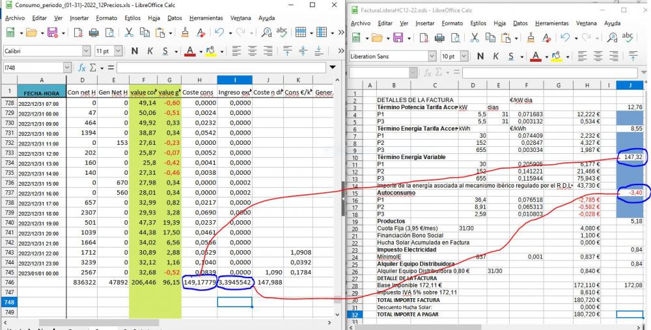
Task: Select cell H746 with value 149,17779
Action: (199, 282)
